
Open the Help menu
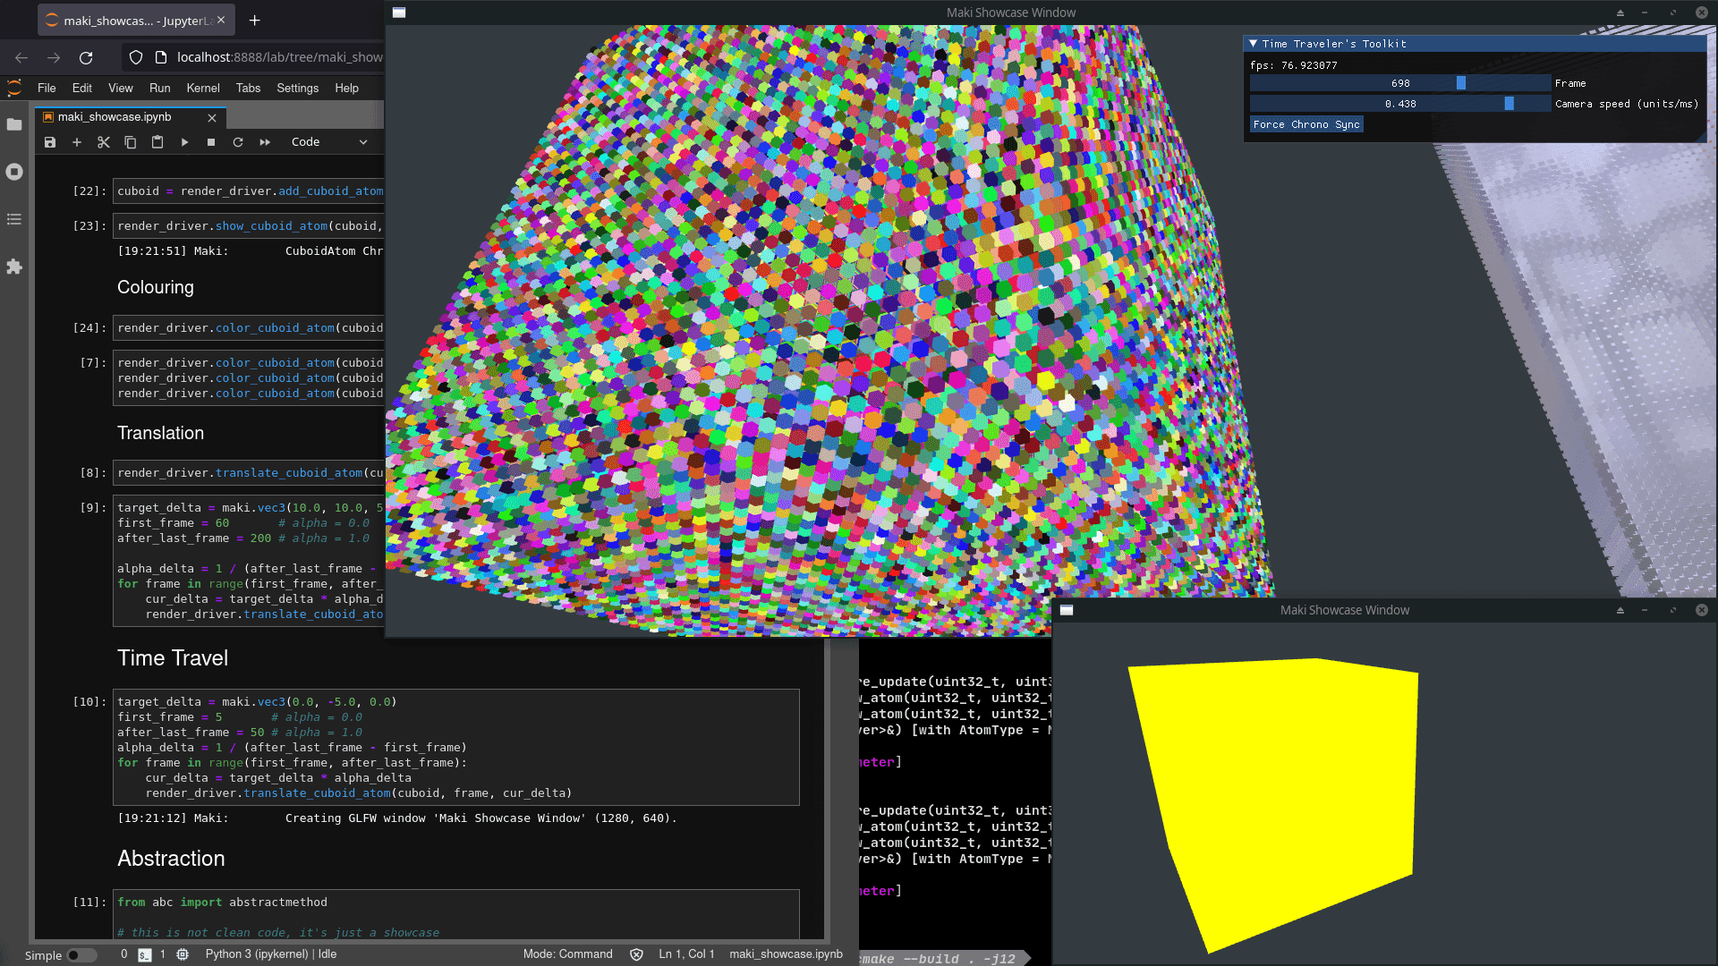347,88
